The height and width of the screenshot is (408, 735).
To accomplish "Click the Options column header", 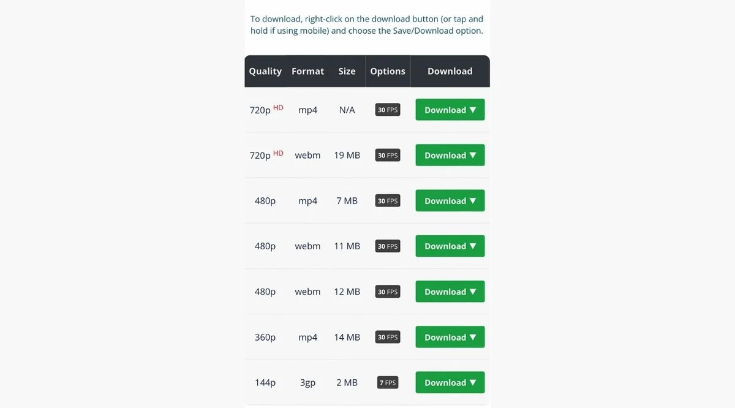I will click(x=388, y=71).
